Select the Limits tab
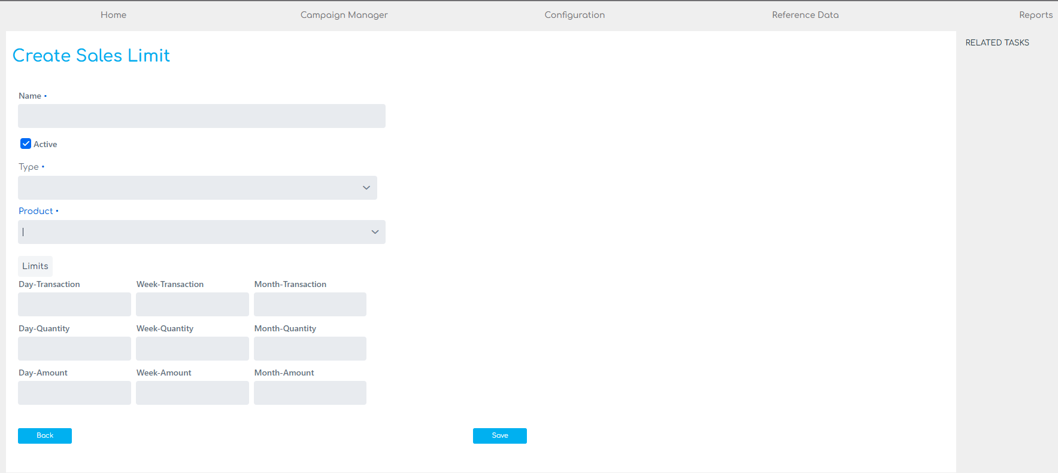 coord(35,266)
